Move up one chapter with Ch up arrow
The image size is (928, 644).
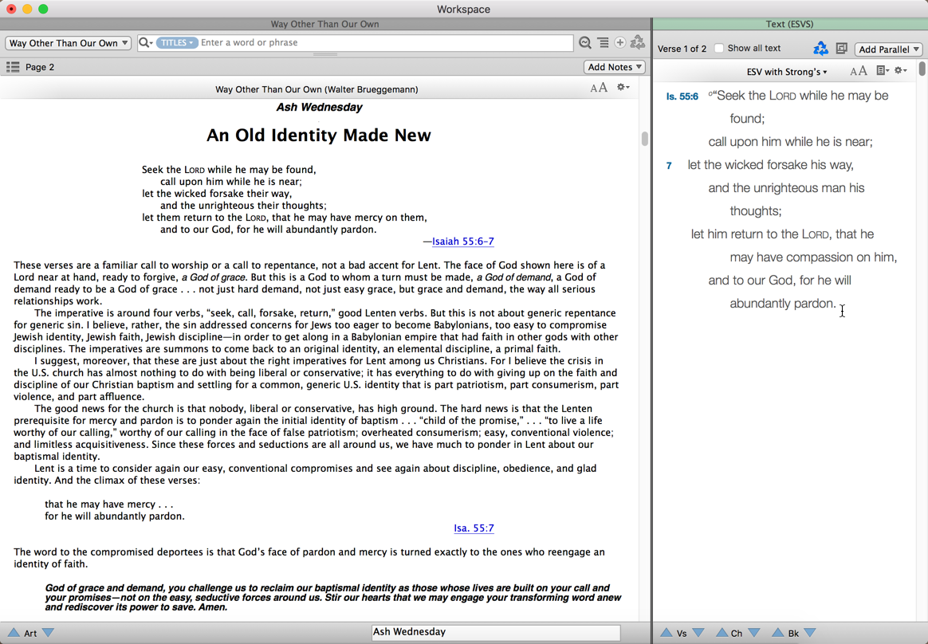[x=722, y=633]
